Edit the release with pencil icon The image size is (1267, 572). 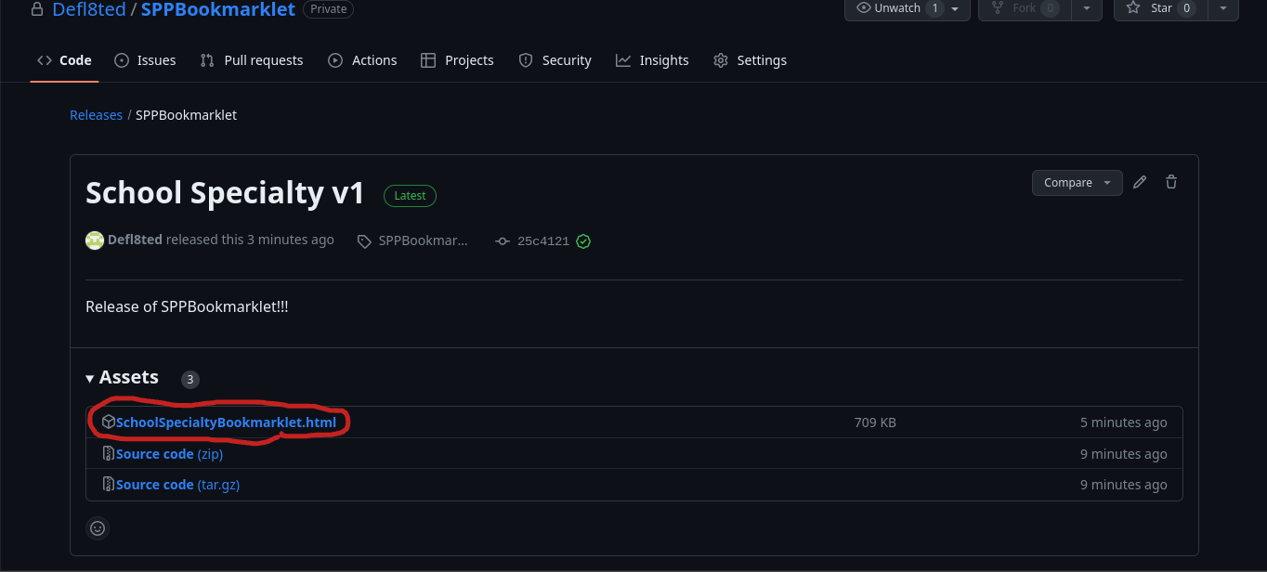pyautogui.click(x=1140, y=182)
